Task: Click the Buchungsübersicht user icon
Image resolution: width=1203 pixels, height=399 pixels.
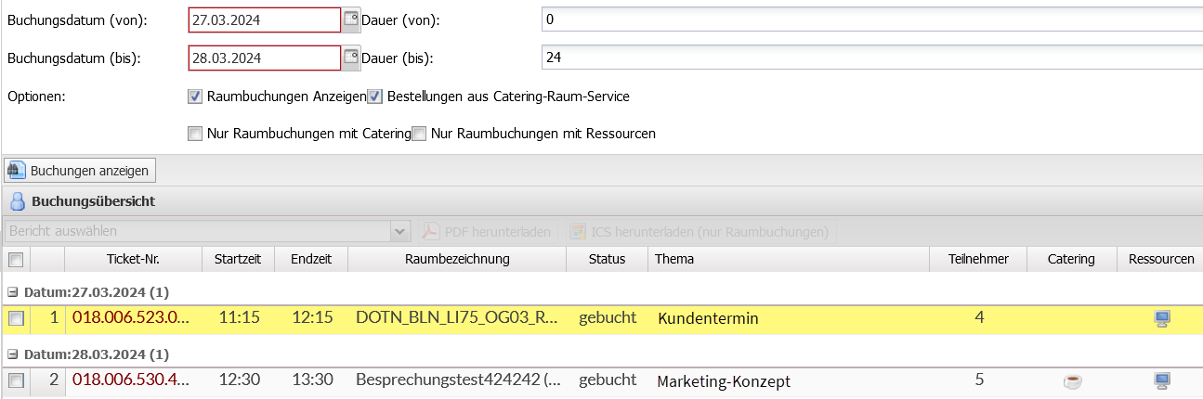Action: [x=17, y=200]
